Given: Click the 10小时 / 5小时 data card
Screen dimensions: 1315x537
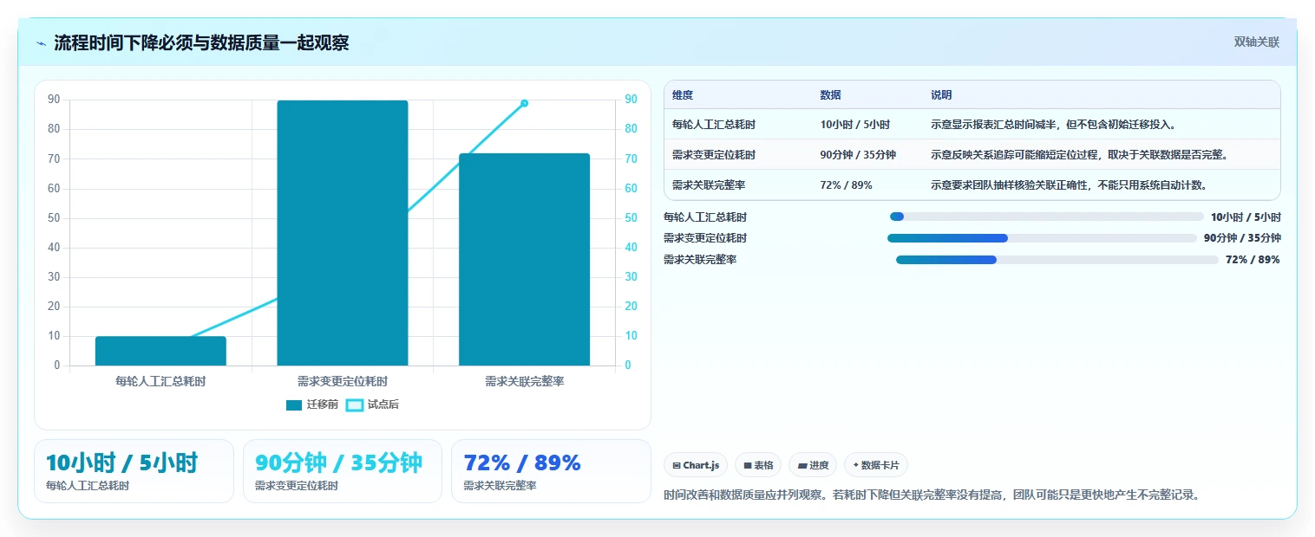Looking at the screenshot, I should pos(134,471).
